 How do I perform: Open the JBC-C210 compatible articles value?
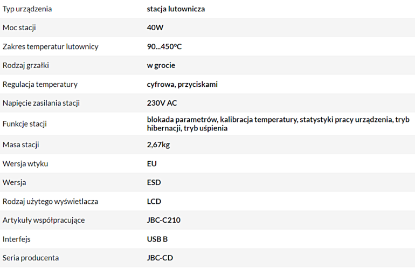coord(164,220)
